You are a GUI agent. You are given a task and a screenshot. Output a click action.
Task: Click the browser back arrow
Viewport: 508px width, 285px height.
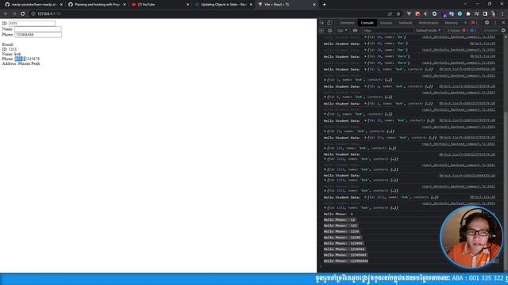pyautogui.click(x=6, y=13)
